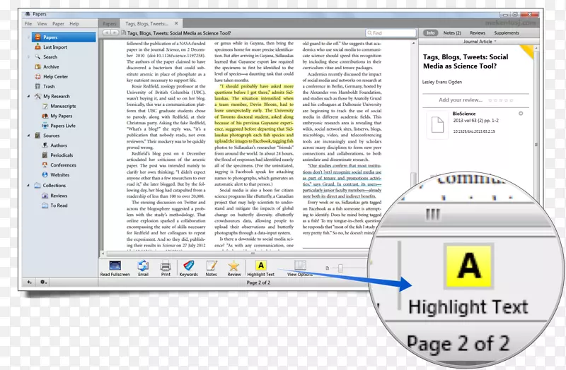Image resolution: width=566 pixels, height=370 pixels.
Task: Open the Archive library
Action: pos(51,66)
